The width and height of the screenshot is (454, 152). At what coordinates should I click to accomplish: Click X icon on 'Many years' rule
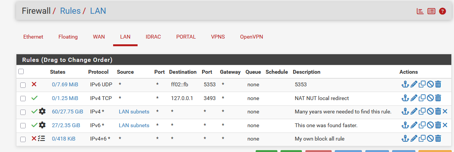point(445,112)
